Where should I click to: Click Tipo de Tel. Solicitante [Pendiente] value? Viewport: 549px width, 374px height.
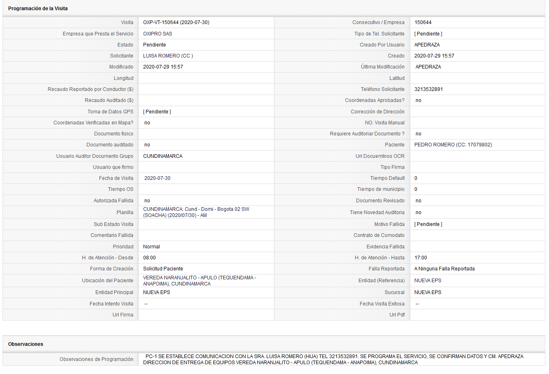coord(428,34)
